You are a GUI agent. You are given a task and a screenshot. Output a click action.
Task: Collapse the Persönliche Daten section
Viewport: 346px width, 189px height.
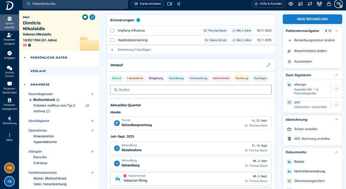(x=25, y=57)
